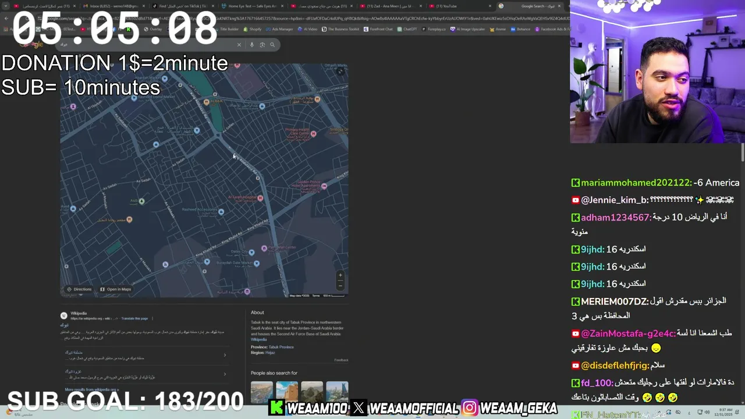Open the Forefront Chat bookmark
Screen dimensions: 745x419
378,29
